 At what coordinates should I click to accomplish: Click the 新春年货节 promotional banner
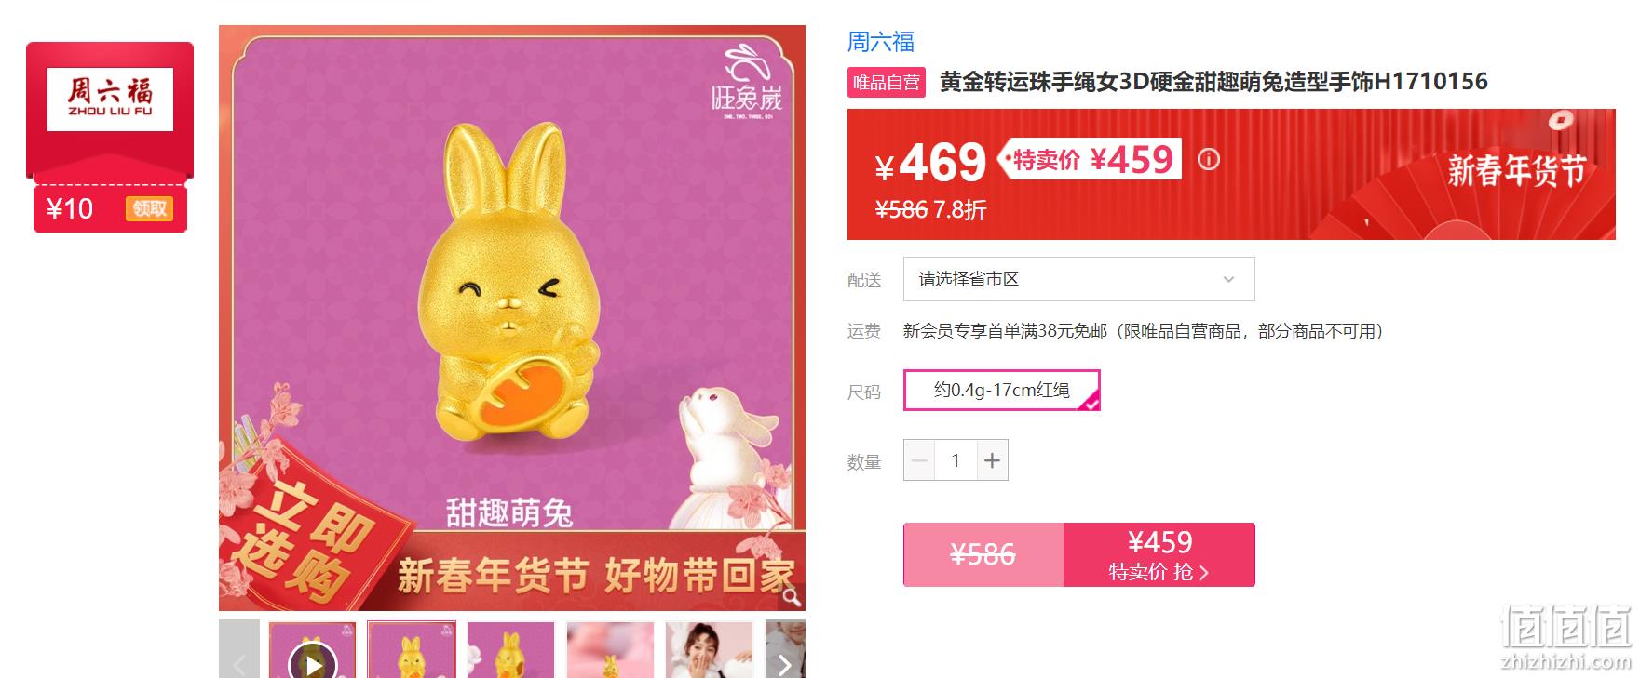[x=1516, y=172]
